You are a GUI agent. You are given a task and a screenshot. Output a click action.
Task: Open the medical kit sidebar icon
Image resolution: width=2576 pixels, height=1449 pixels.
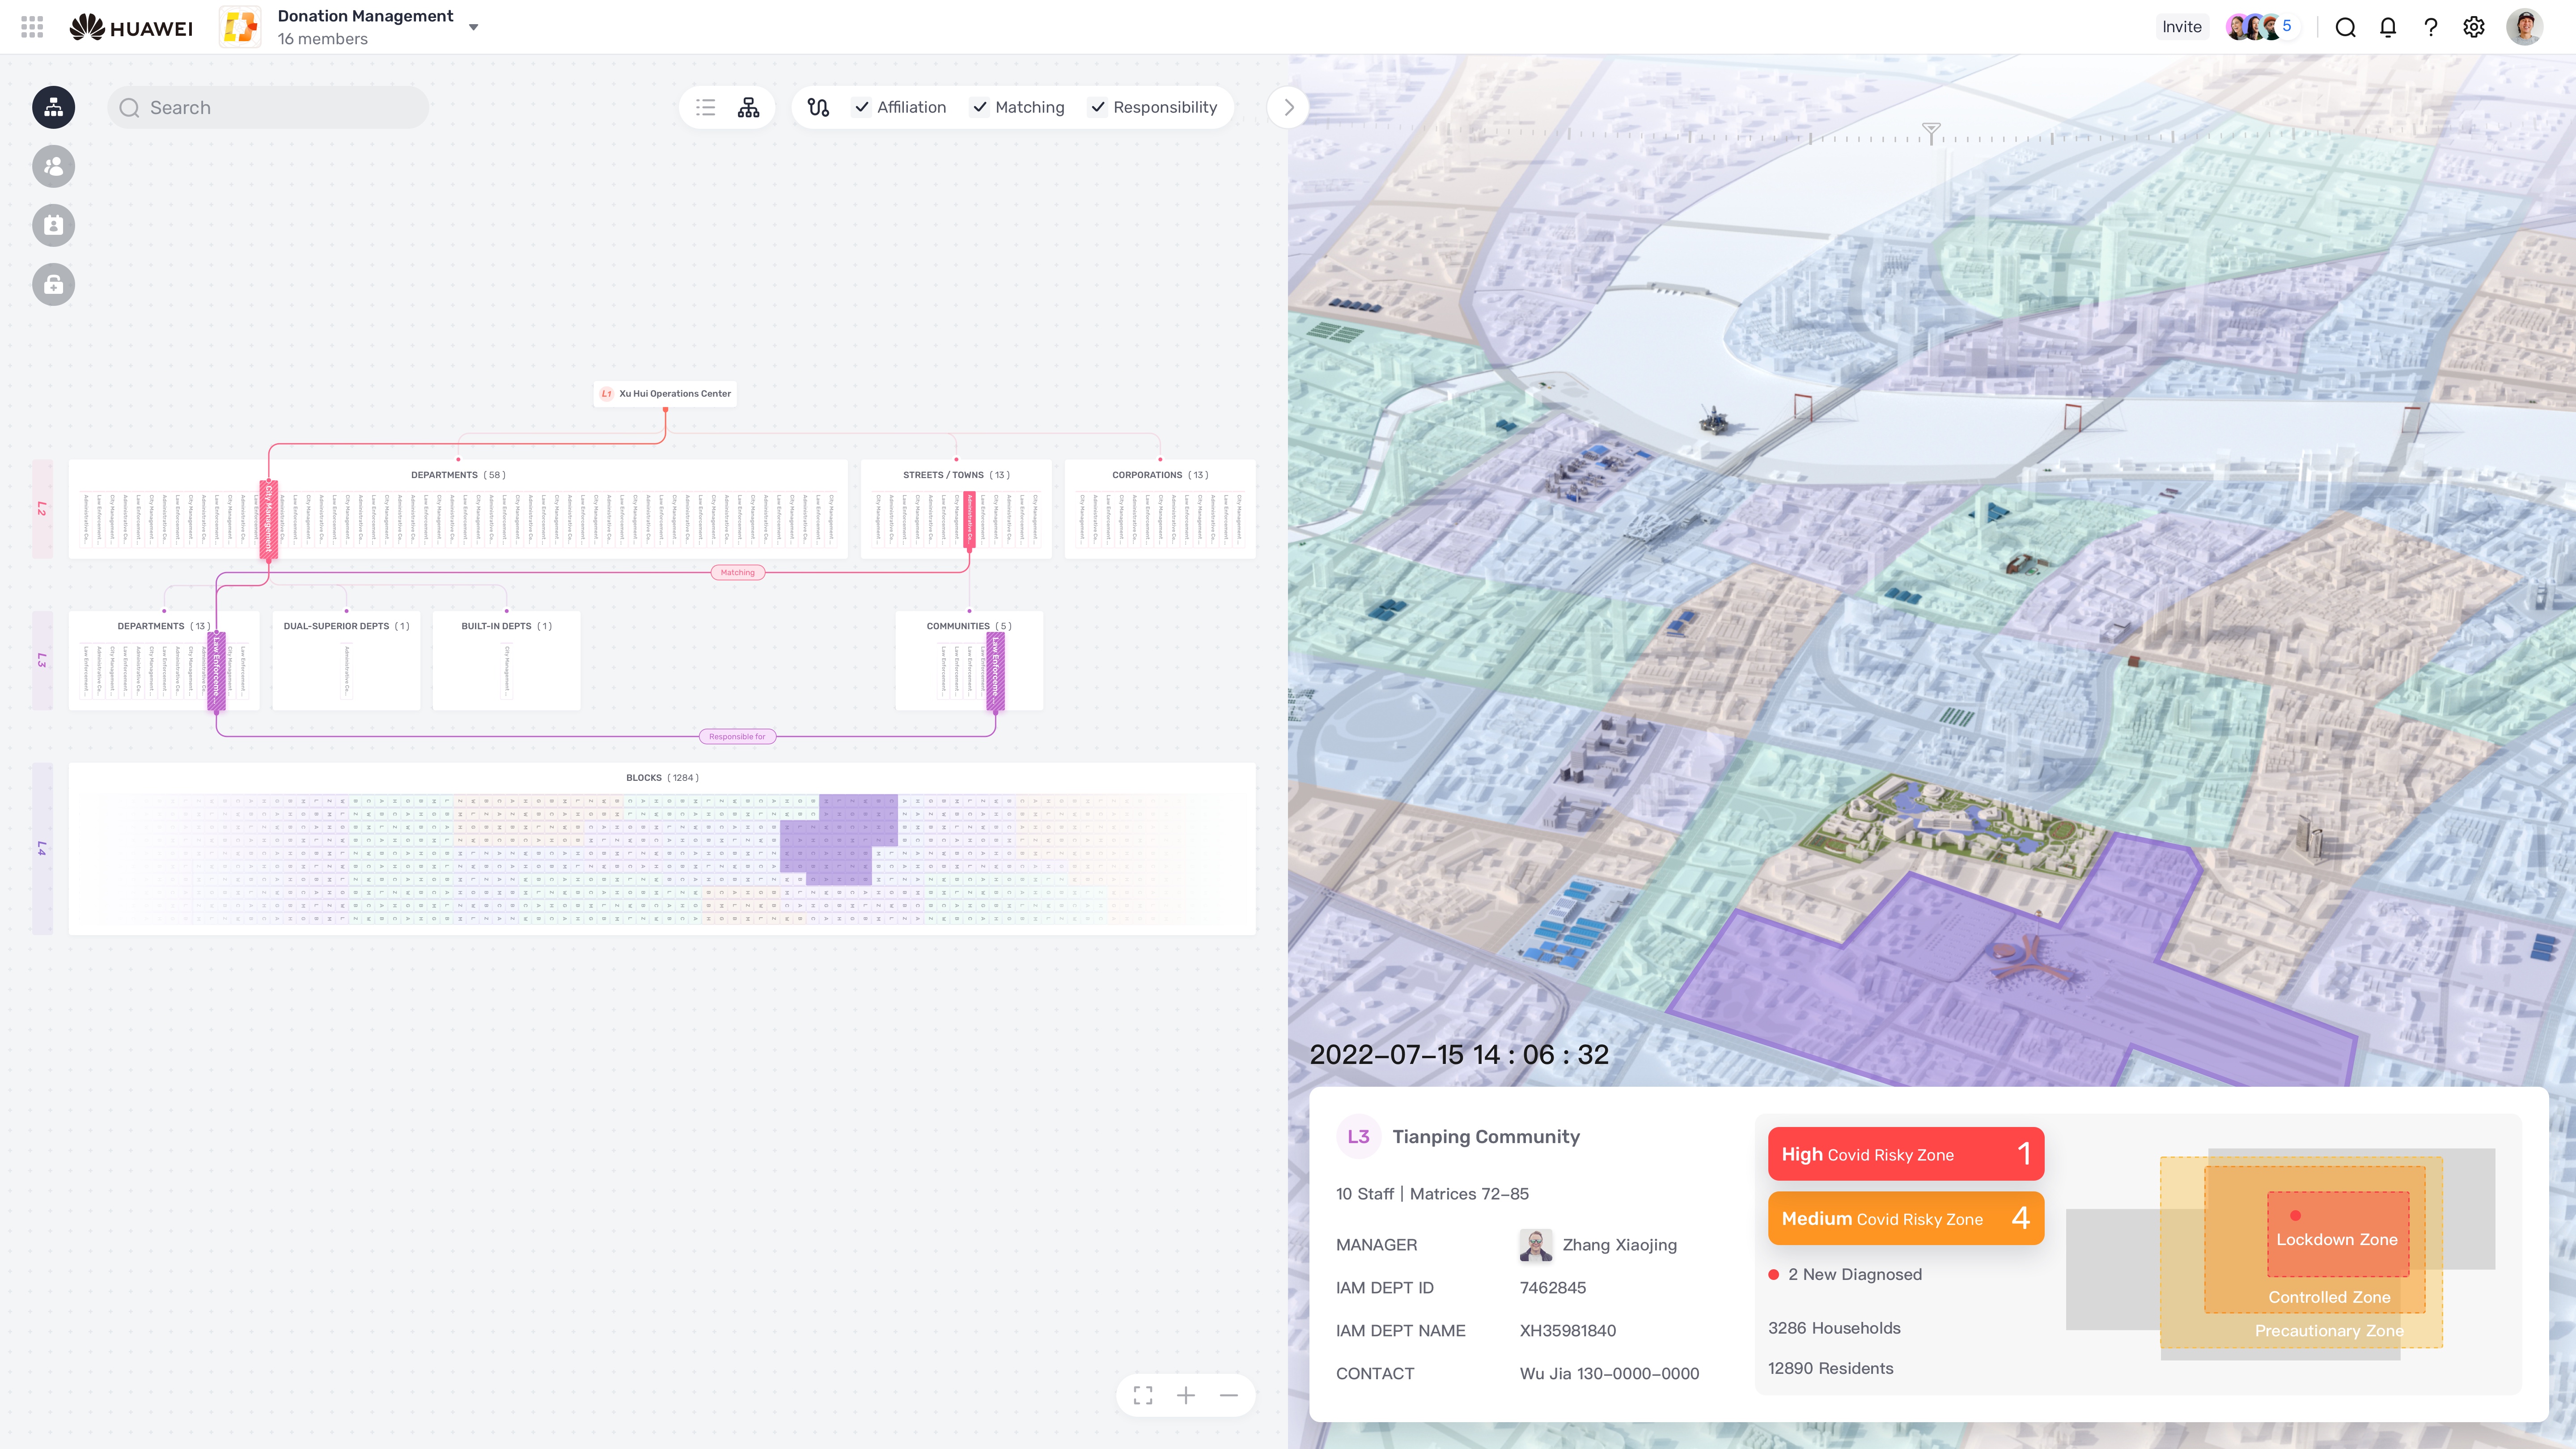point(53,285)
